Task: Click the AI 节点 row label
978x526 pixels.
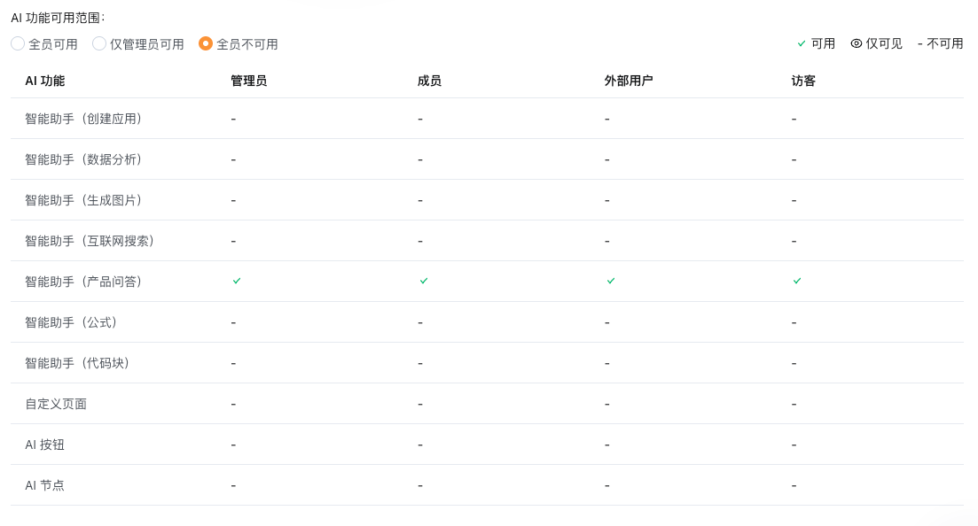Action: [45, 485]
